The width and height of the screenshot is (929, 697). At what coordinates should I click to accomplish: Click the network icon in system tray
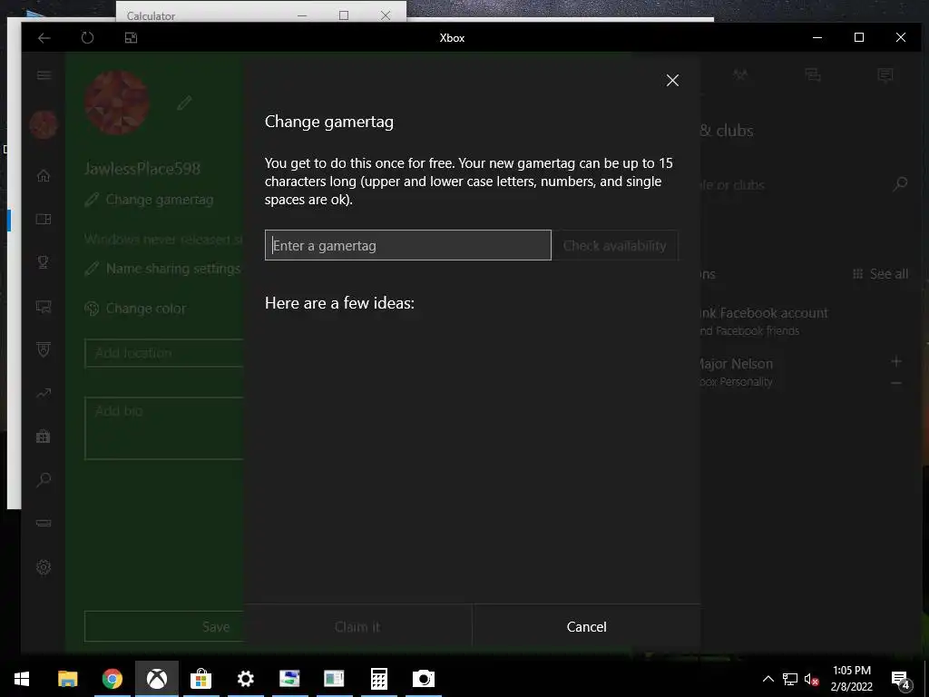click(x=790, y=679)
